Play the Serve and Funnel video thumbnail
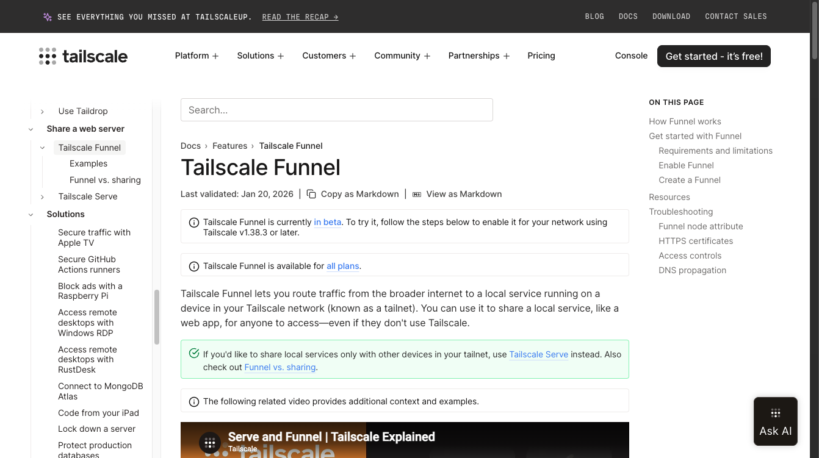Viewport: 819px width, 458px height. point(405,440)
